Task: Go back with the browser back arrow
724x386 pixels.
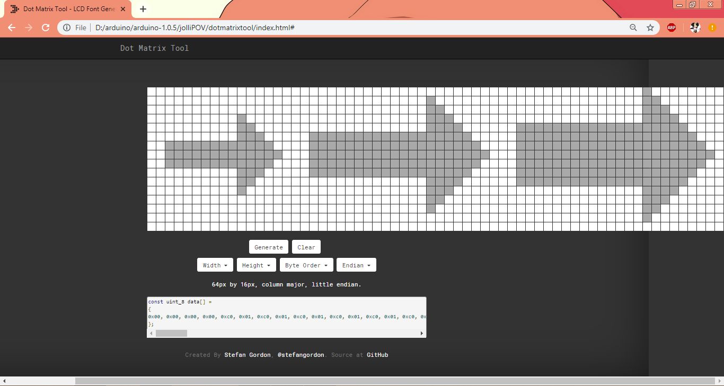Action: pyautogui.click(x=12, y=28)
